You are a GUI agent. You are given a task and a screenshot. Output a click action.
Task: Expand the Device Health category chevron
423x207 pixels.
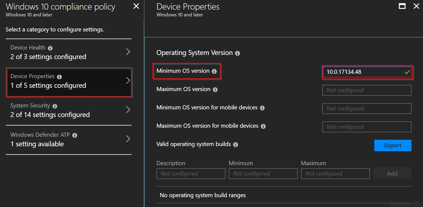[x=128, y=52]
